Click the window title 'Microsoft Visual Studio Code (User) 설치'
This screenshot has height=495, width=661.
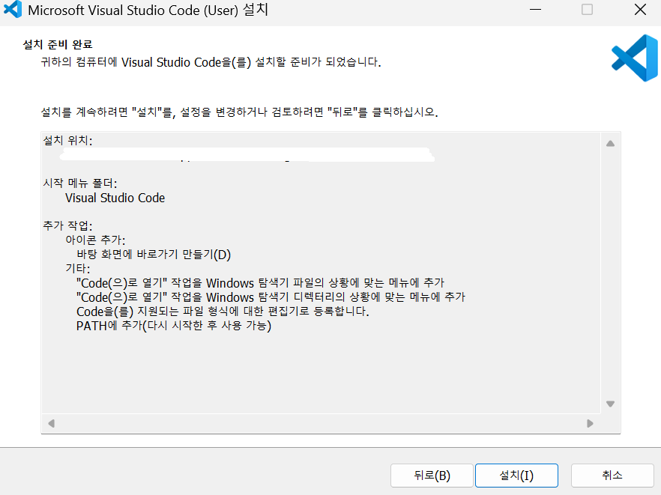click(148, 10)
